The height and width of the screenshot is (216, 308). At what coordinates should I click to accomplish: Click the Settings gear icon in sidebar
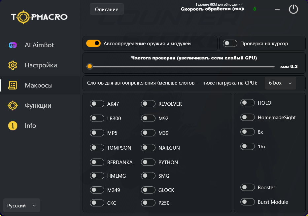tap(13, 65)
